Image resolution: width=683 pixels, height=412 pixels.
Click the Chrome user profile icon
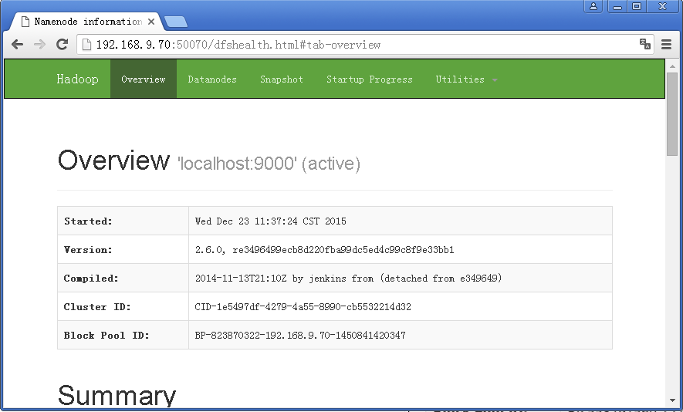point(593,6)
